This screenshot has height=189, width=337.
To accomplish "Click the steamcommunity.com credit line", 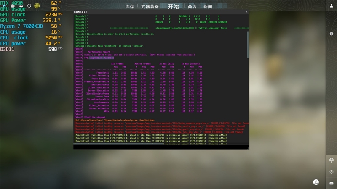I will tap(191, 28).
